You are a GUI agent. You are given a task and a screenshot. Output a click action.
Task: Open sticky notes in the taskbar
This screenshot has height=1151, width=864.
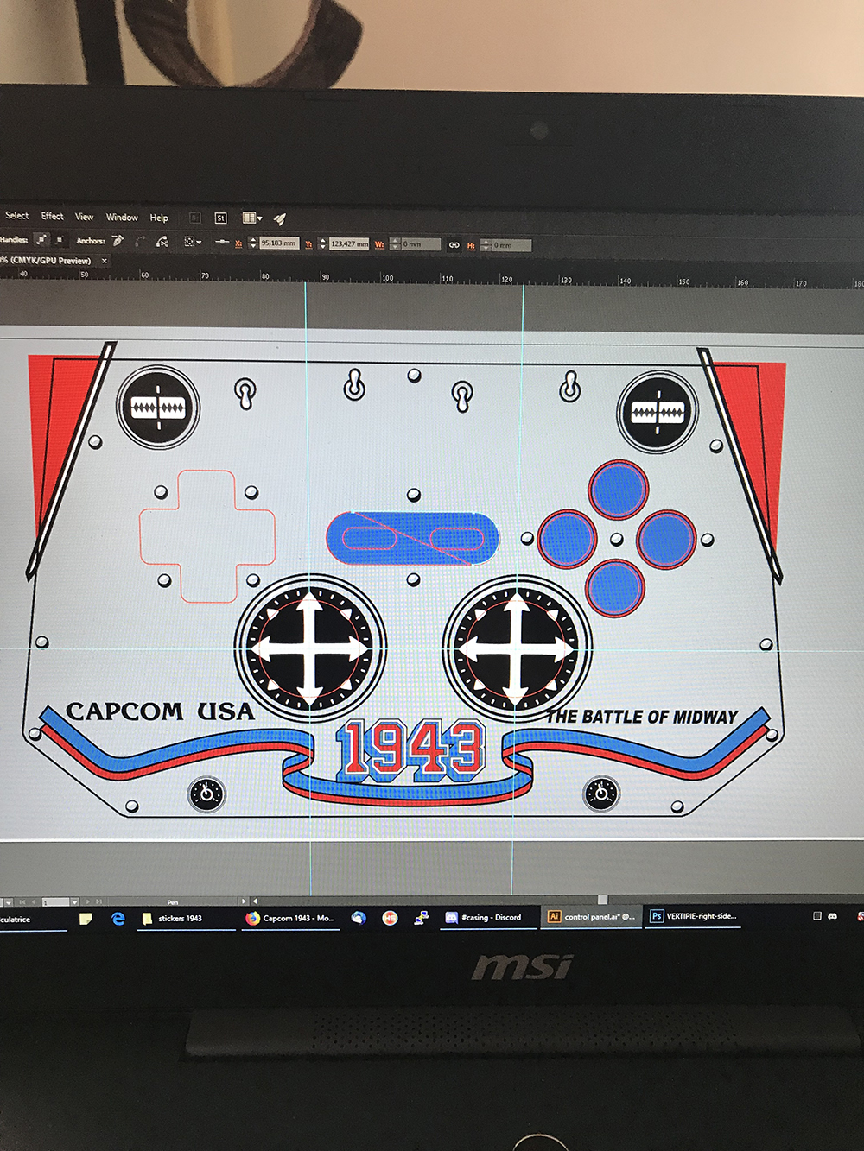tap(86, 919)
